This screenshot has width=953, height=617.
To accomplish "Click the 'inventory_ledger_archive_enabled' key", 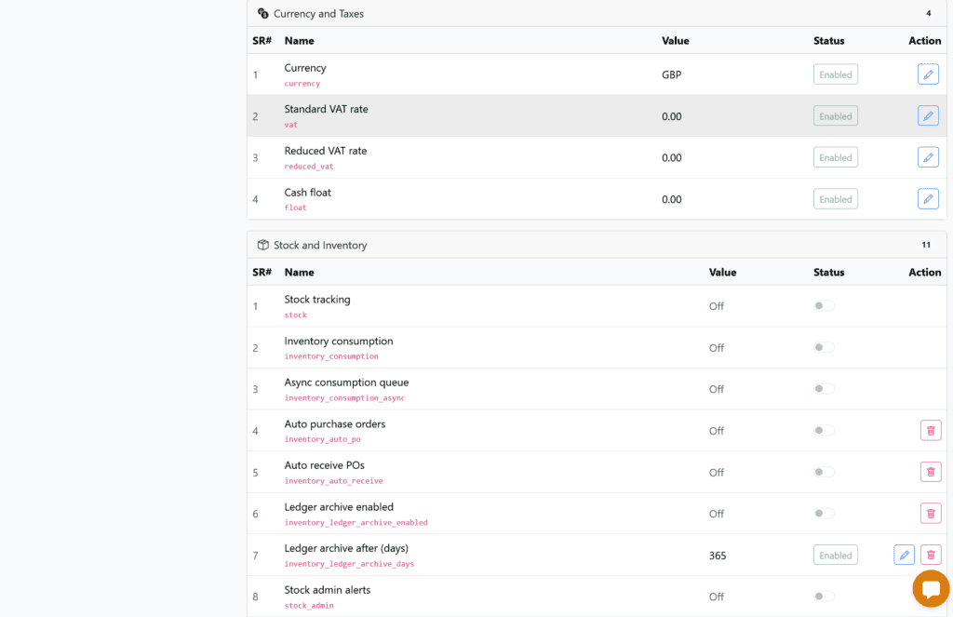I will [356, 522].
